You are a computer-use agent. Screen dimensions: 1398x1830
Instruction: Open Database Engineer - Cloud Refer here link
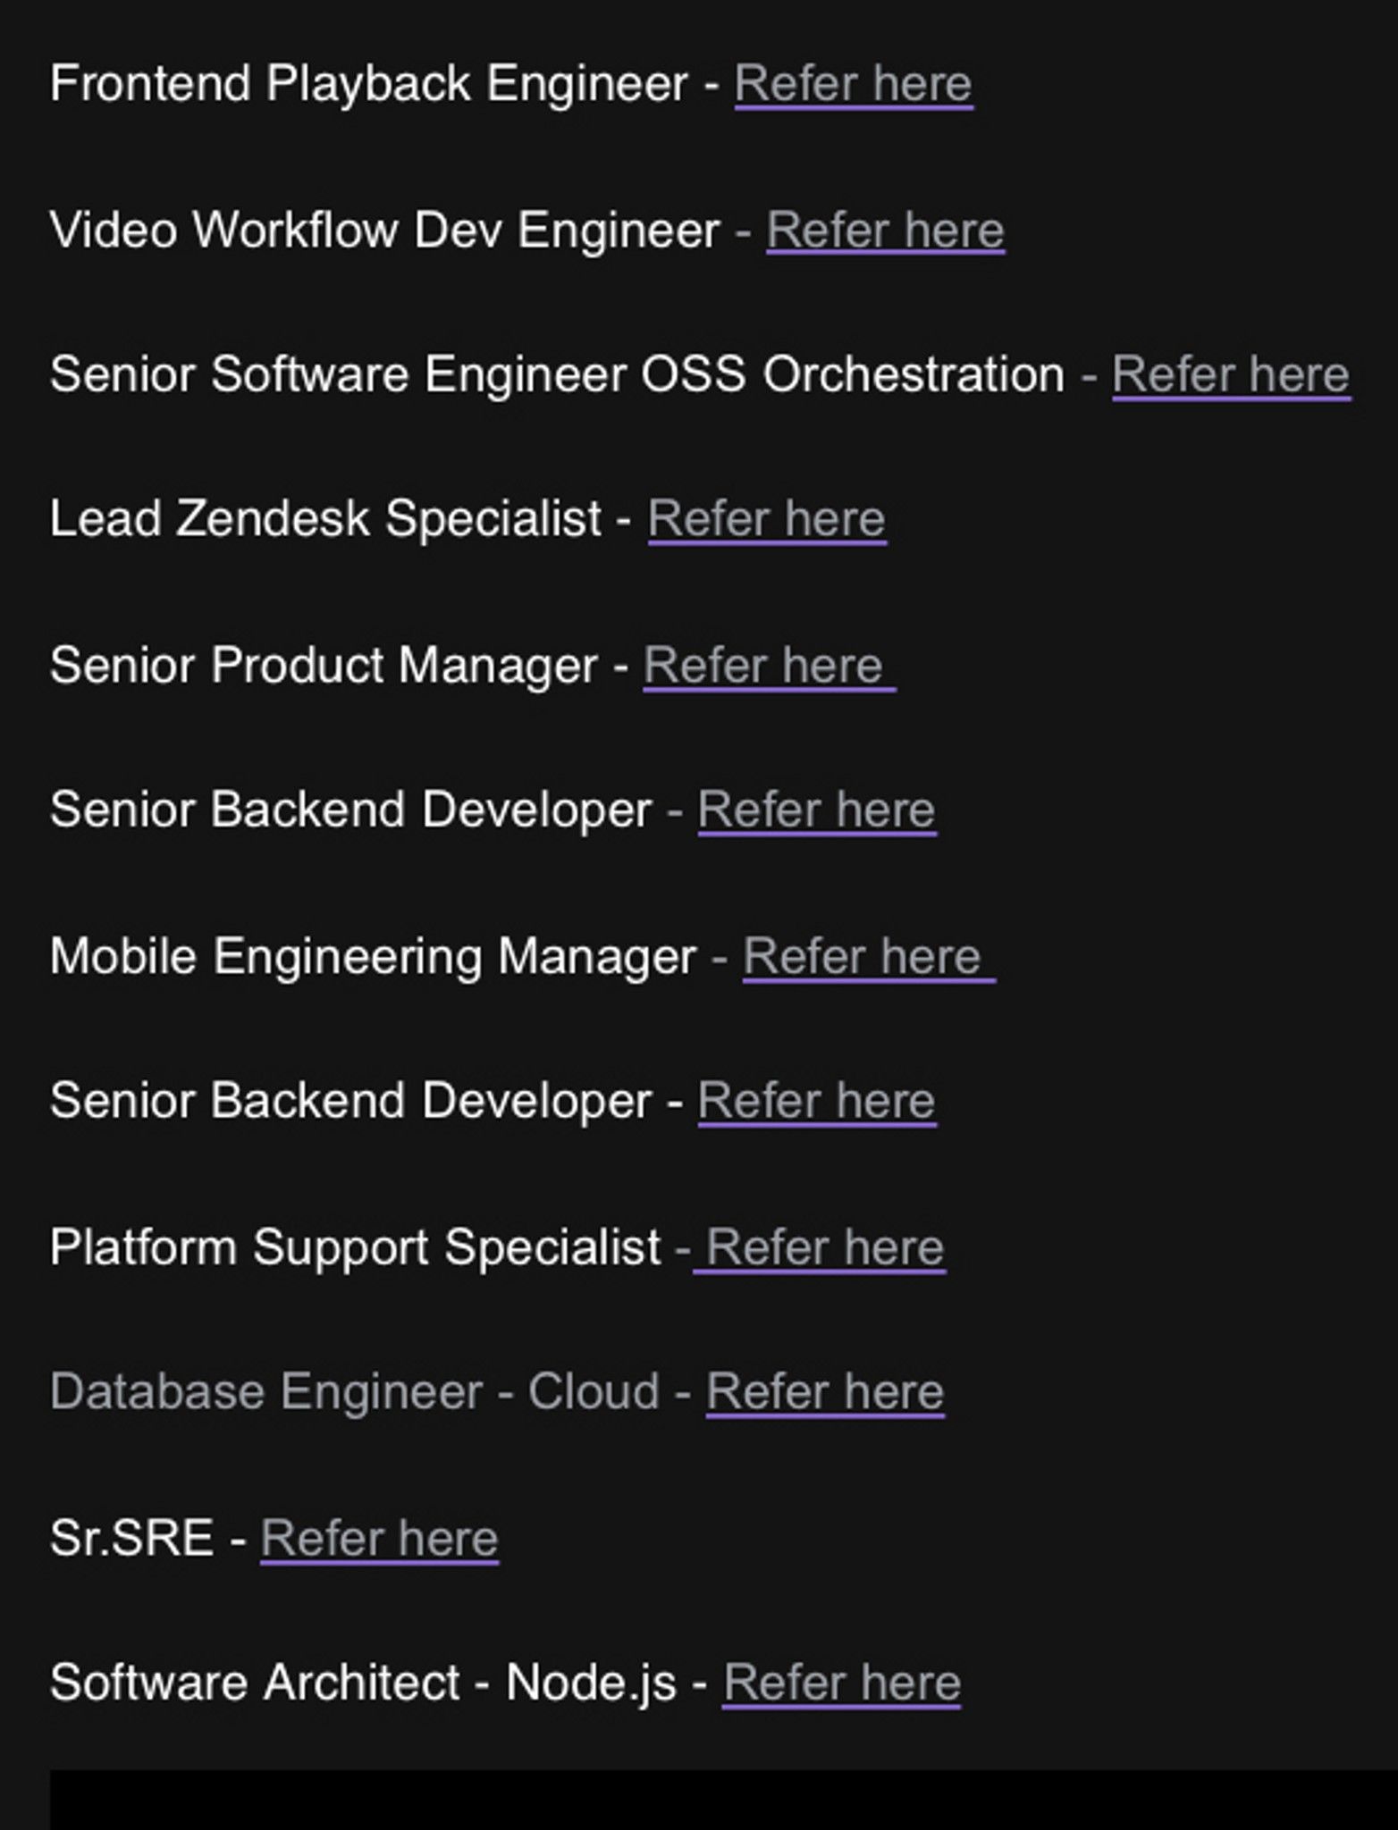[825, 1392]
